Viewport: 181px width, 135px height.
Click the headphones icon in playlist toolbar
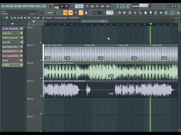7,18
